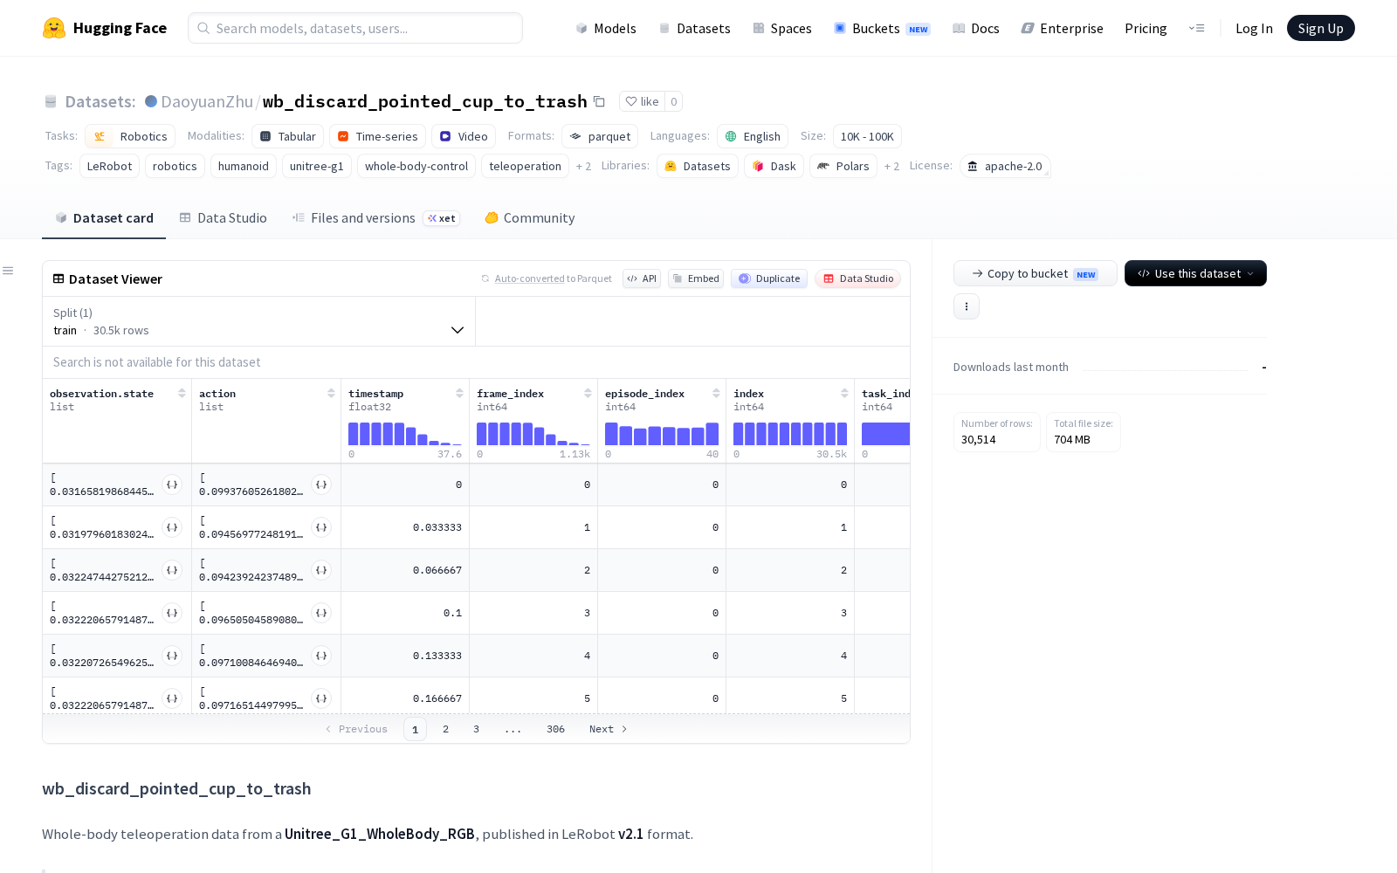Open the Files and versions tab
Viewport: 1397px width, 873px height.
(375, 218)
